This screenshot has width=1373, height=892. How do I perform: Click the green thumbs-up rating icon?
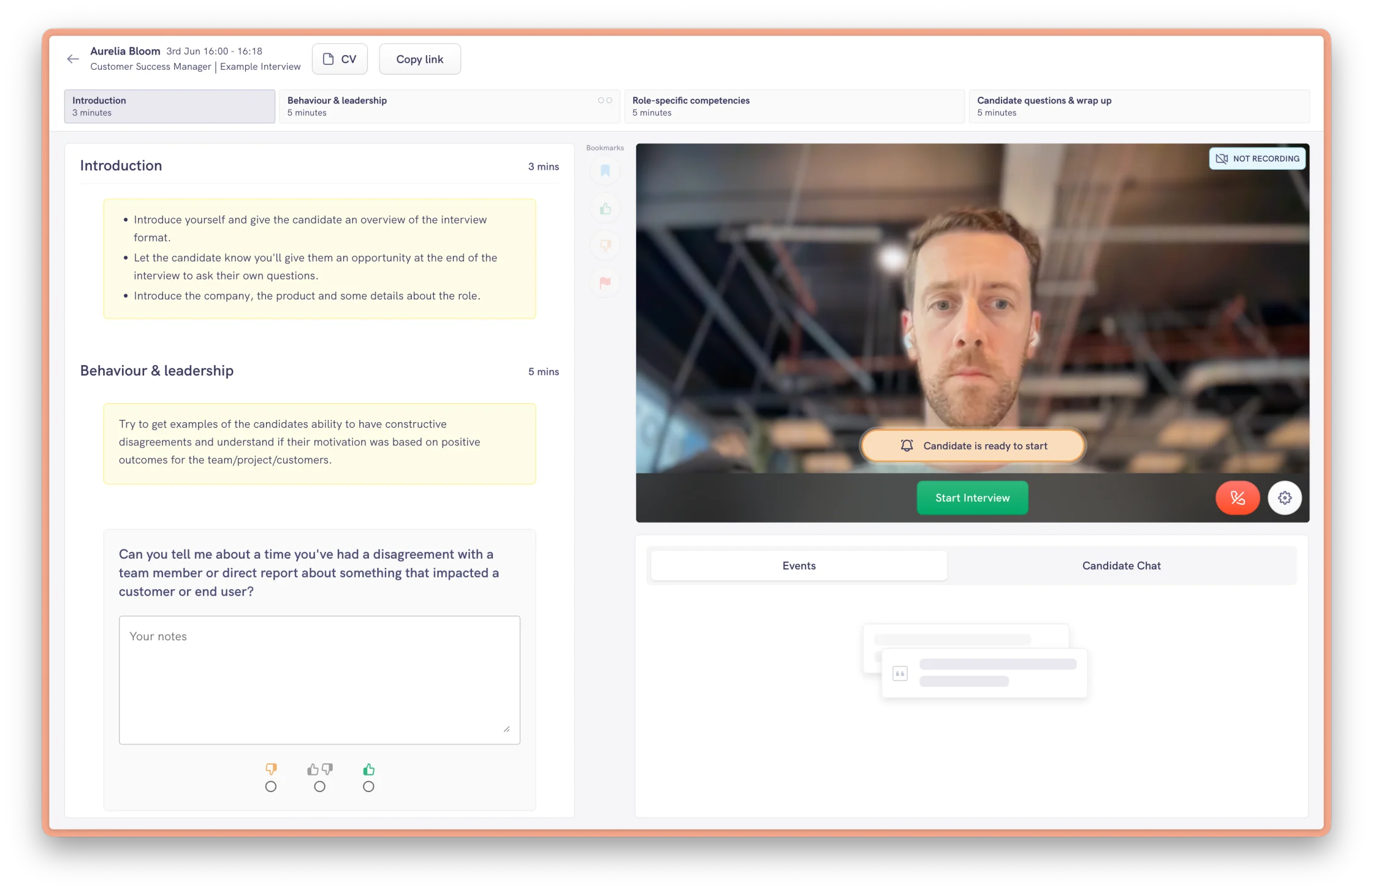coord(368,769)
